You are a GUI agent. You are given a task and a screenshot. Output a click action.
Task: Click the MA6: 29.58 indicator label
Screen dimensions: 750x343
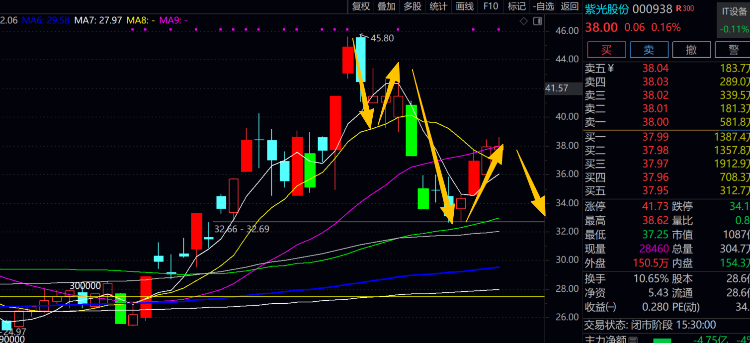46,20
